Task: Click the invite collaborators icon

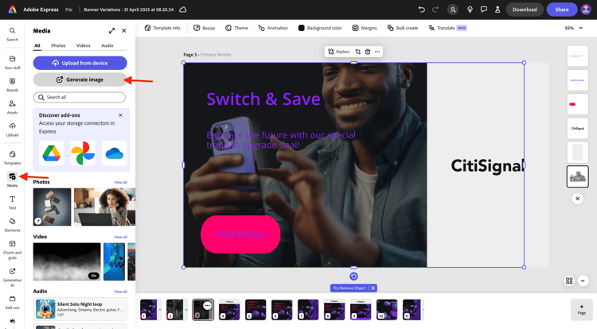Action: coord(453,10)
